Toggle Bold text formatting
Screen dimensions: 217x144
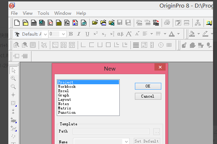tap(71, 34)
